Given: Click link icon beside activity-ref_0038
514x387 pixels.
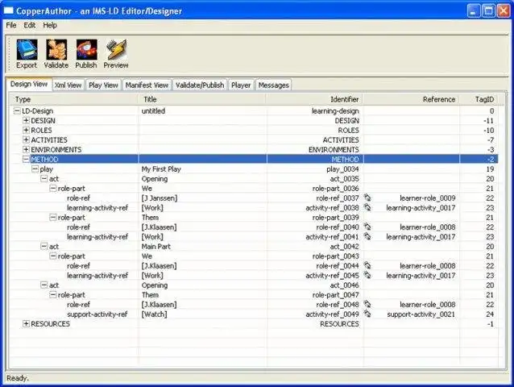Looking at the screenshot, I should (367, 207).
